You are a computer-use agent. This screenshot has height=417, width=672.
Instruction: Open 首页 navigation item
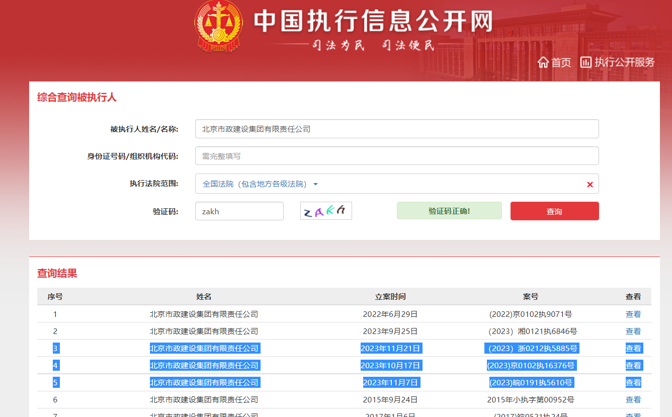tap(561, 62)
